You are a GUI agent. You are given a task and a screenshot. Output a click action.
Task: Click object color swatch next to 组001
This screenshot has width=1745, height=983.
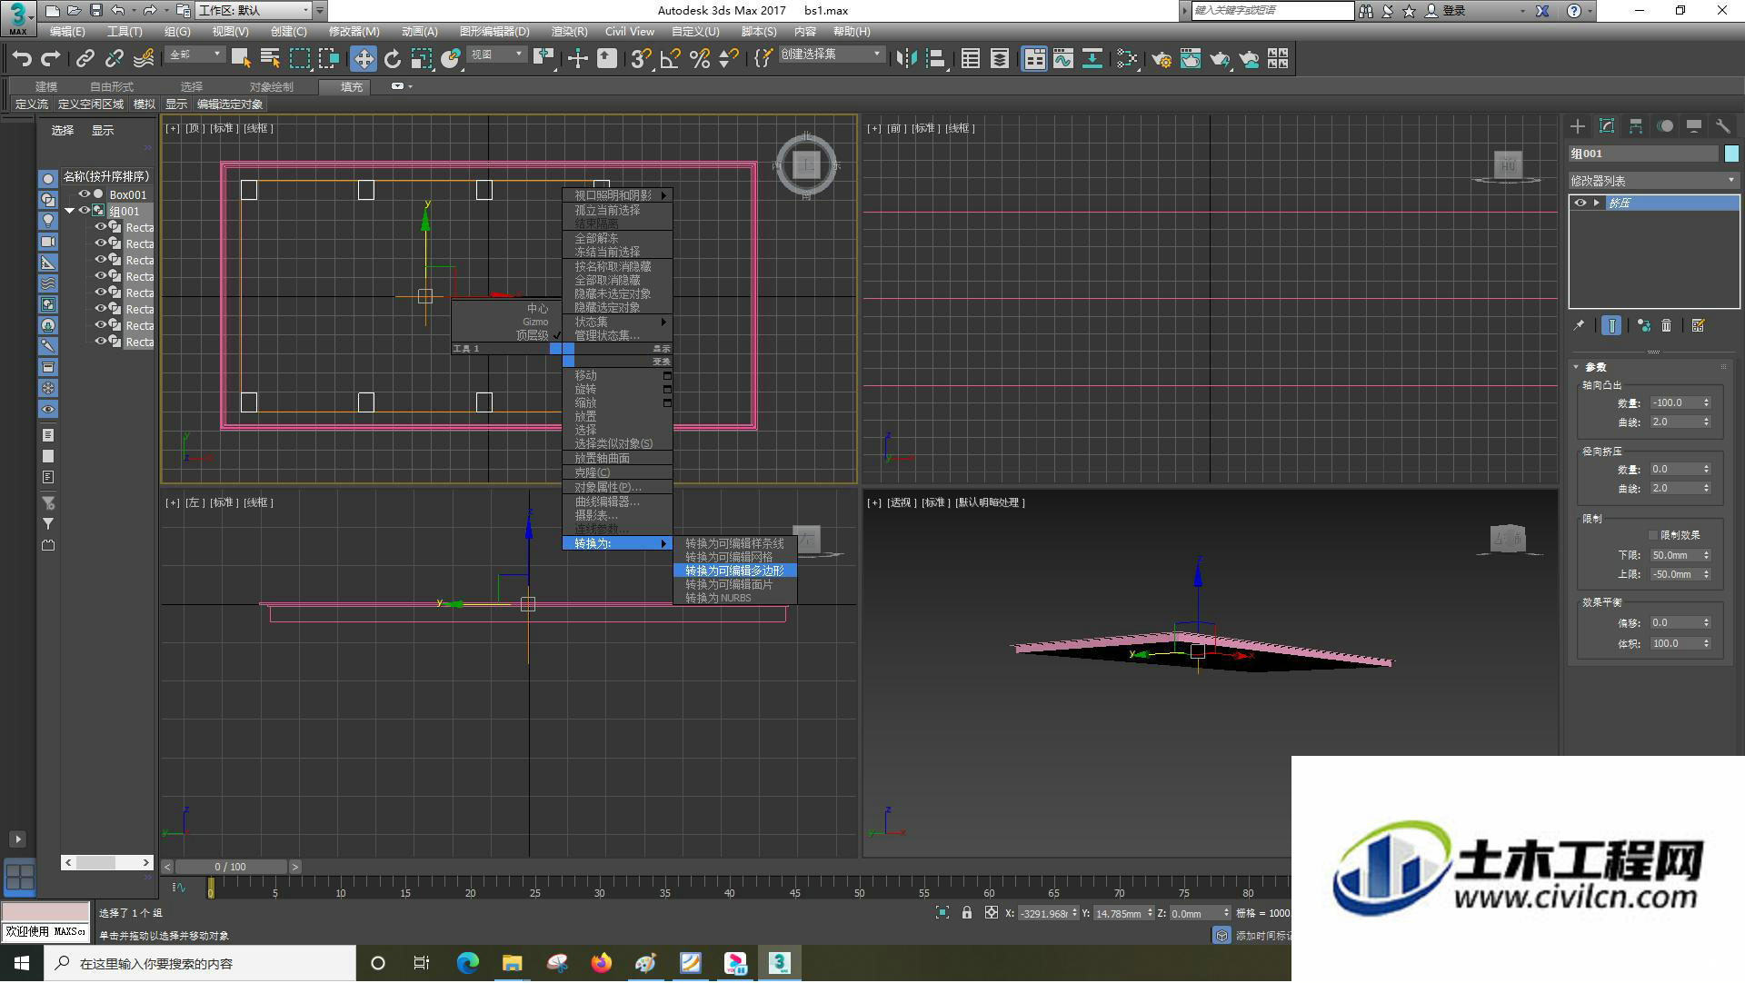1731,154
